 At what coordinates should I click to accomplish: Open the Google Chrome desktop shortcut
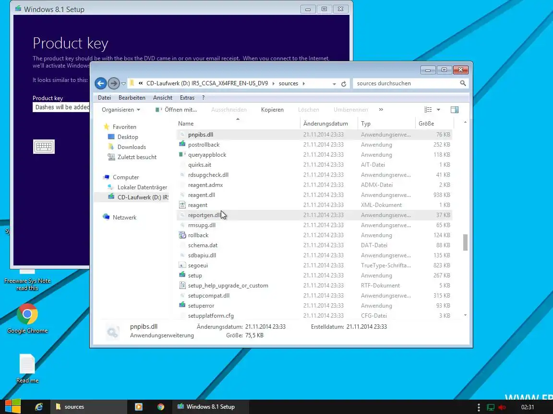(x=27, y=319)
